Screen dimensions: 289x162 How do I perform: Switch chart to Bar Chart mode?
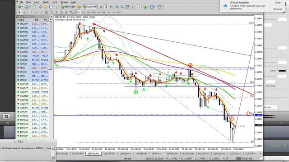tap(101, 7)
